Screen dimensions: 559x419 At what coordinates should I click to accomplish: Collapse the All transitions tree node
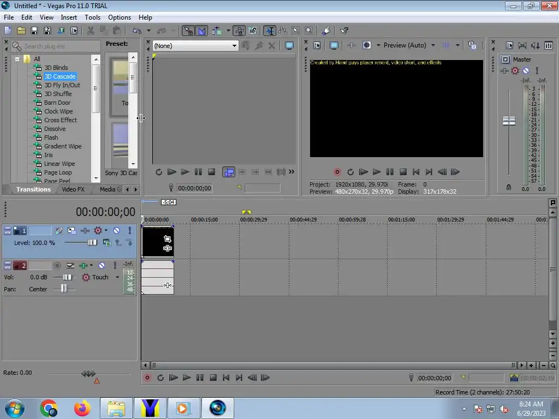[x=17, y=59]
